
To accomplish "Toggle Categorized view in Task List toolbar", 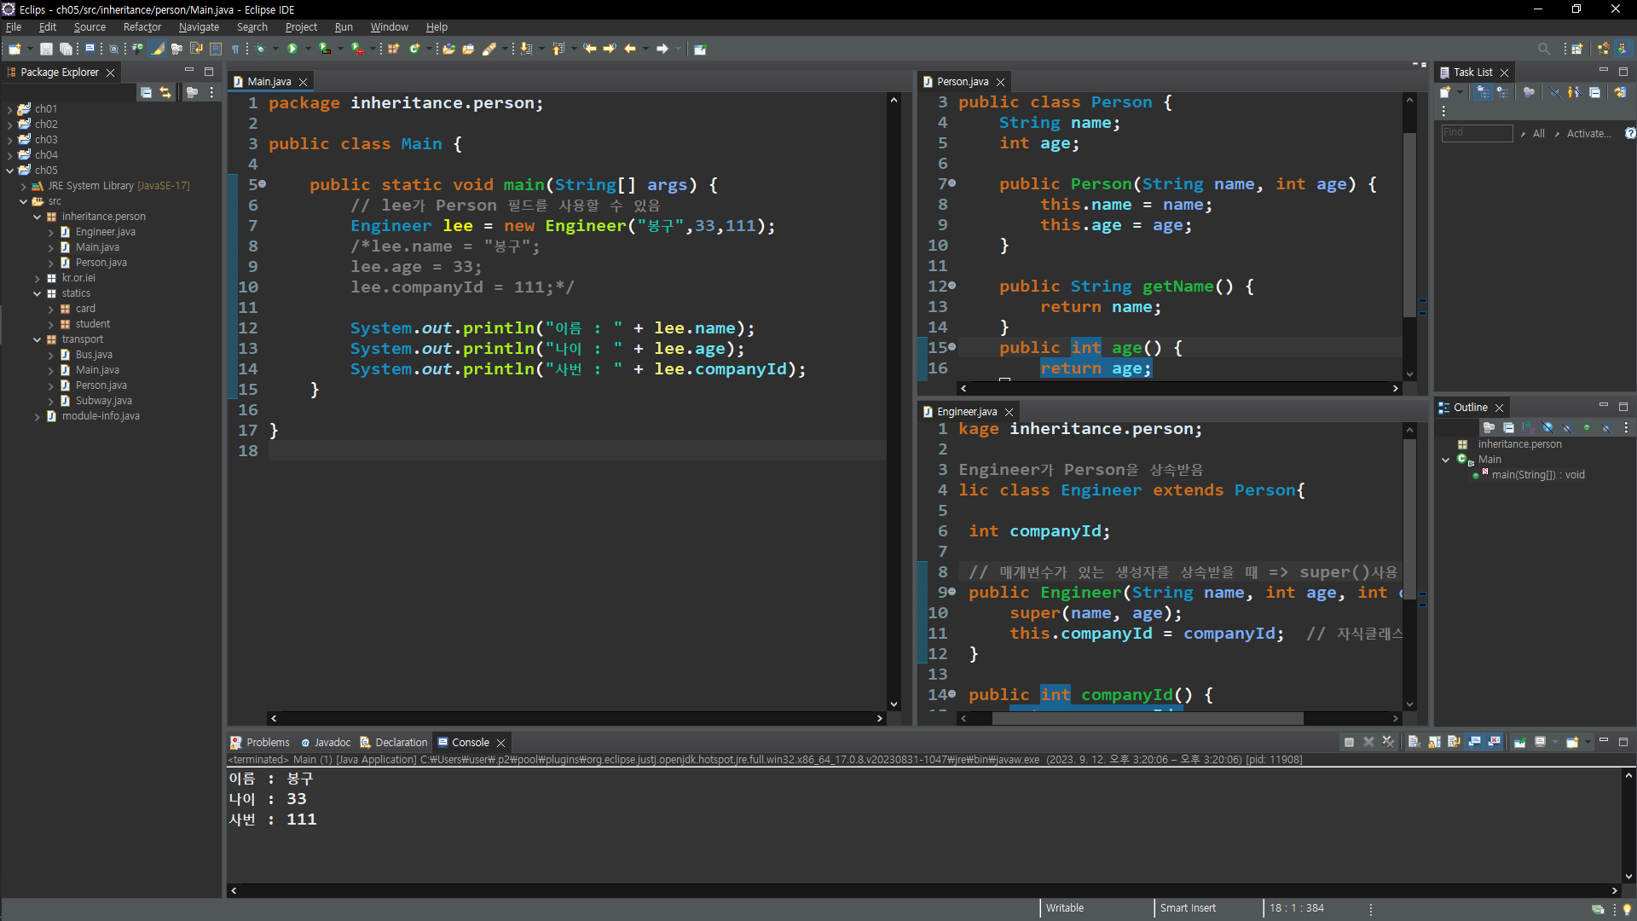I will [1484, 92].
